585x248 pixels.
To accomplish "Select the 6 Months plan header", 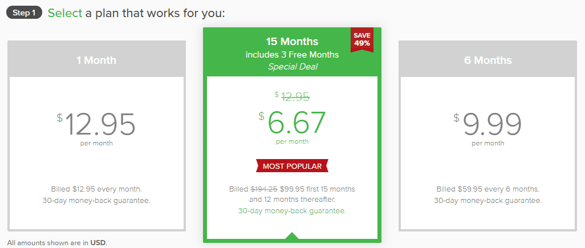I will [x=487, y=60].
